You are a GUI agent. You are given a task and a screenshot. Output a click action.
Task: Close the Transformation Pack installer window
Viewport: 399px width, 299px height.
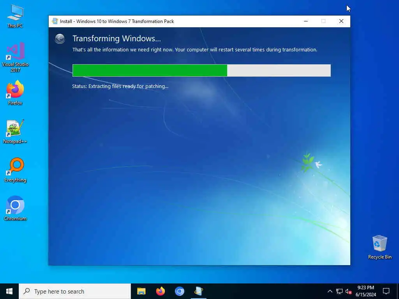[341, 21]
